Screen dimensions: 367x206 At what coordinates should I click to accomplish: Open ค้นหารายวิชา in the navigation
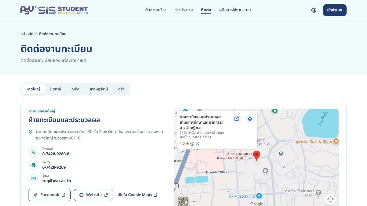(156, 10)
